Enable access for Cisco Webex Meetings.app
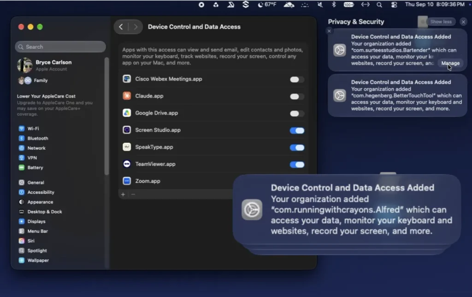The height and width of the screenshot is (297, 472). [297, 79]
